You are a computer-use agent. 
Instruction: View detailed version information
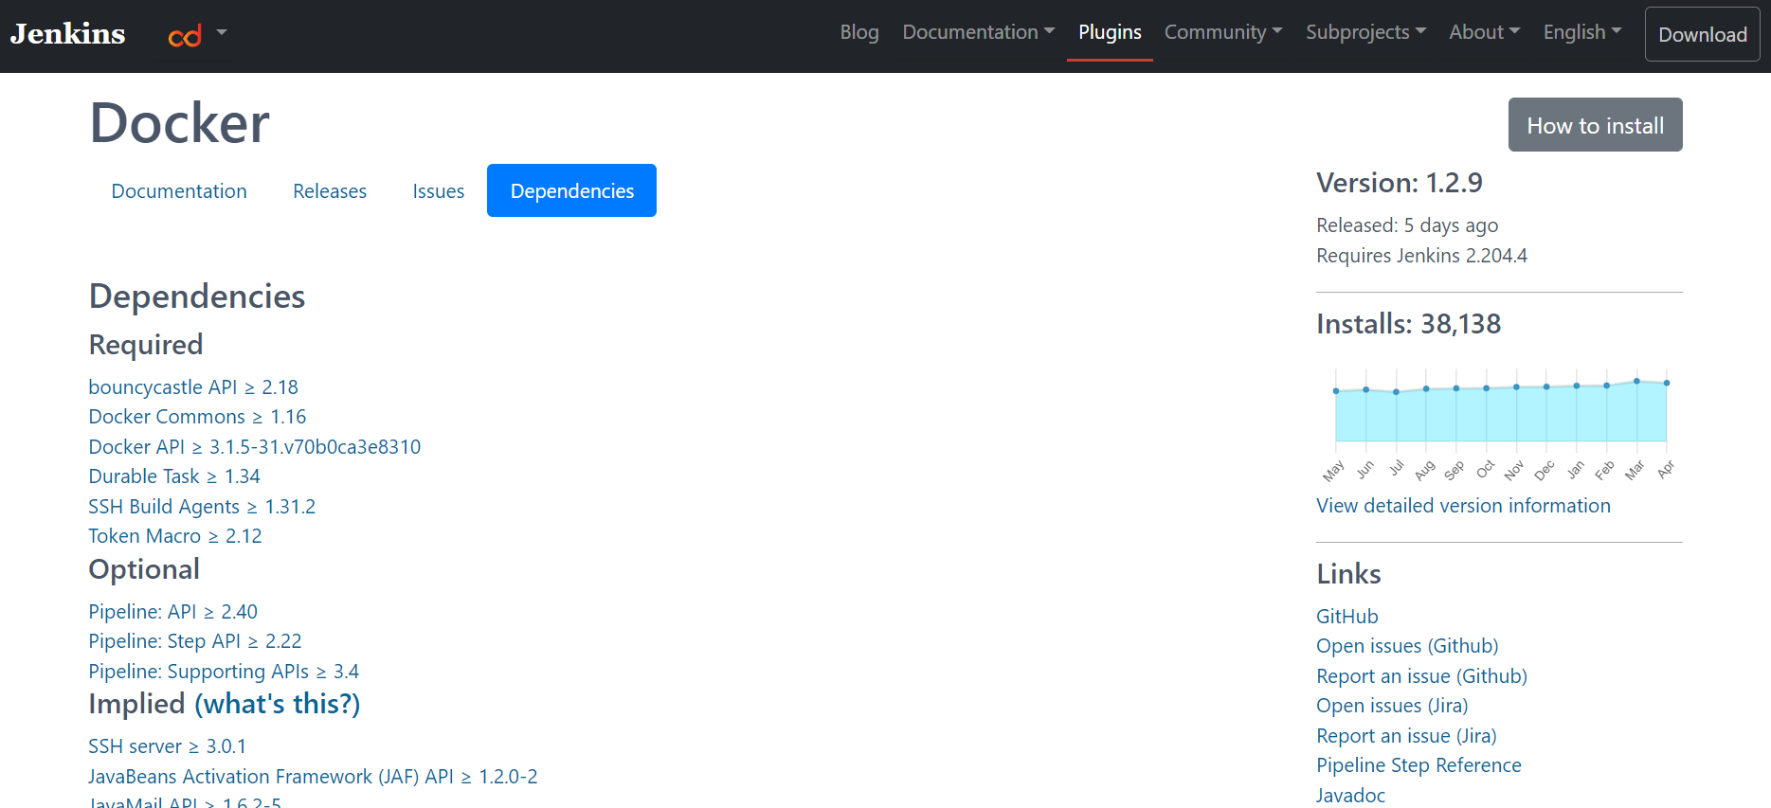coord(1463,506)
